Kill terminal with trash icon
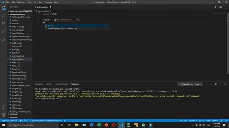The image size is (229, 128). point(216,84)
